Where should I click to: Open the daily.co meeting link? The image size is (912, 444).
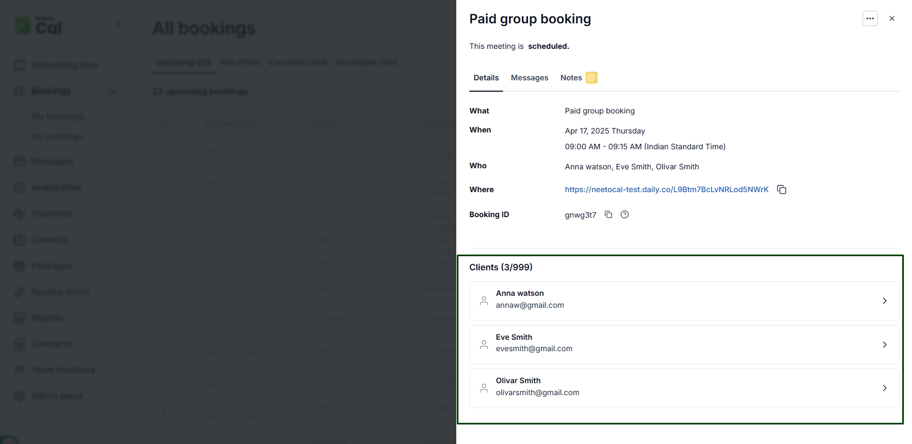666,189
